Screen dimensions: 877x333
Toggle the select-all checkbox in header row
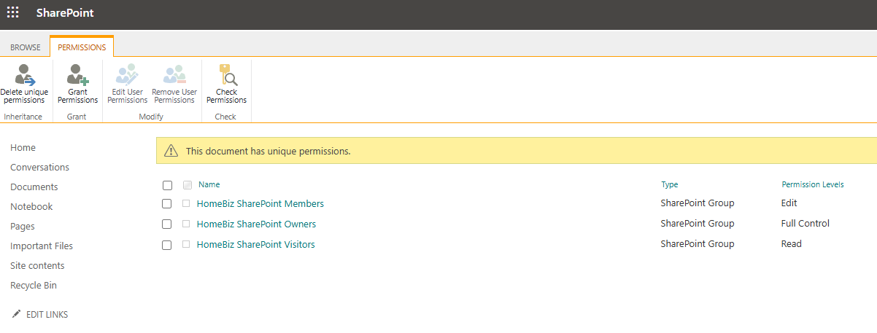coord(167,185)
